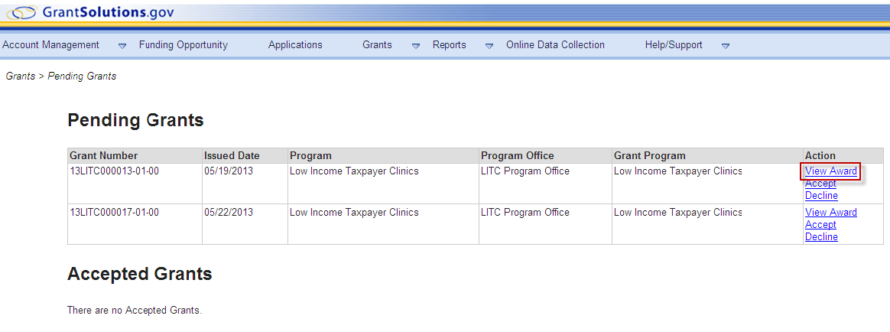The image size is (890, 332).
Task: Open the Account Management menu
Action: click(x=51, y=45)
